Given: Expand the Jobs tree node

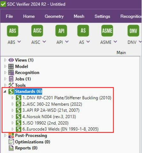Looking at the screenshot, I should coord(5,79).
